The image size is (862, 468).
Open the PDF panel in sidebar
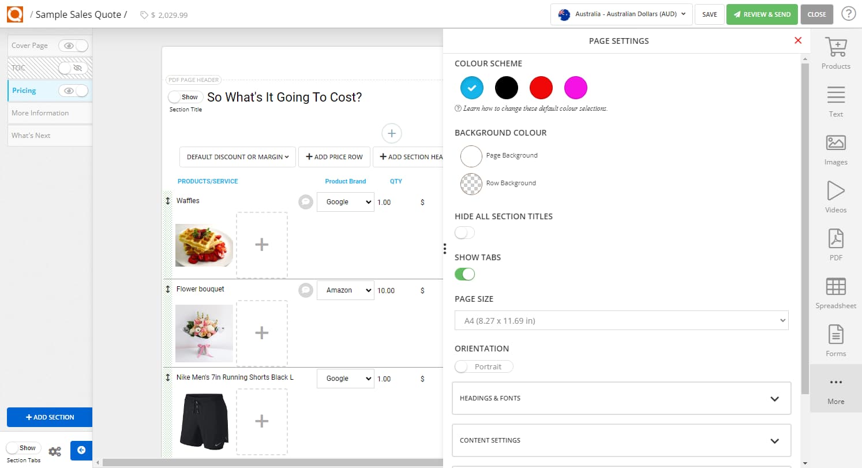(x=835, y=238)
